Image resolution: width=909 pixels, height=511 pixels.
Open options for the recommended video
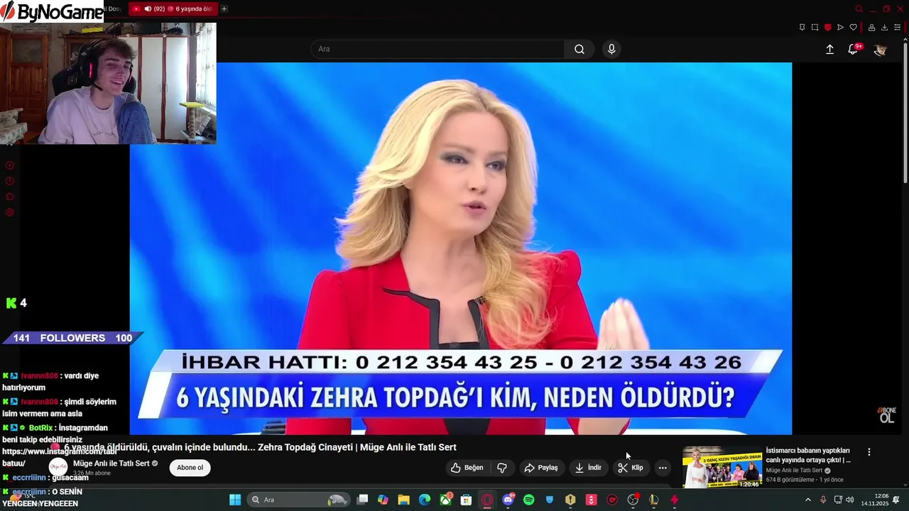pos(869,451)
